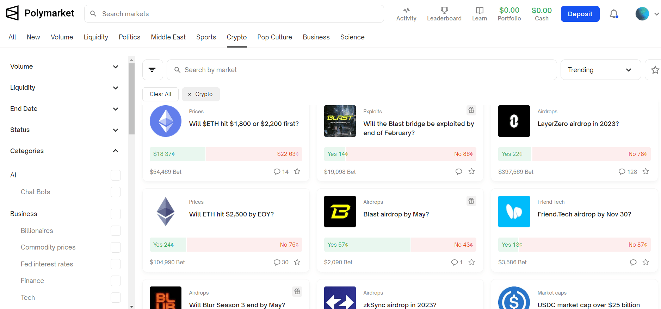Open the zkSync airdrop market thumbnail
The image size is (661, 309).
pyautogui.click(x=340, y=298)
